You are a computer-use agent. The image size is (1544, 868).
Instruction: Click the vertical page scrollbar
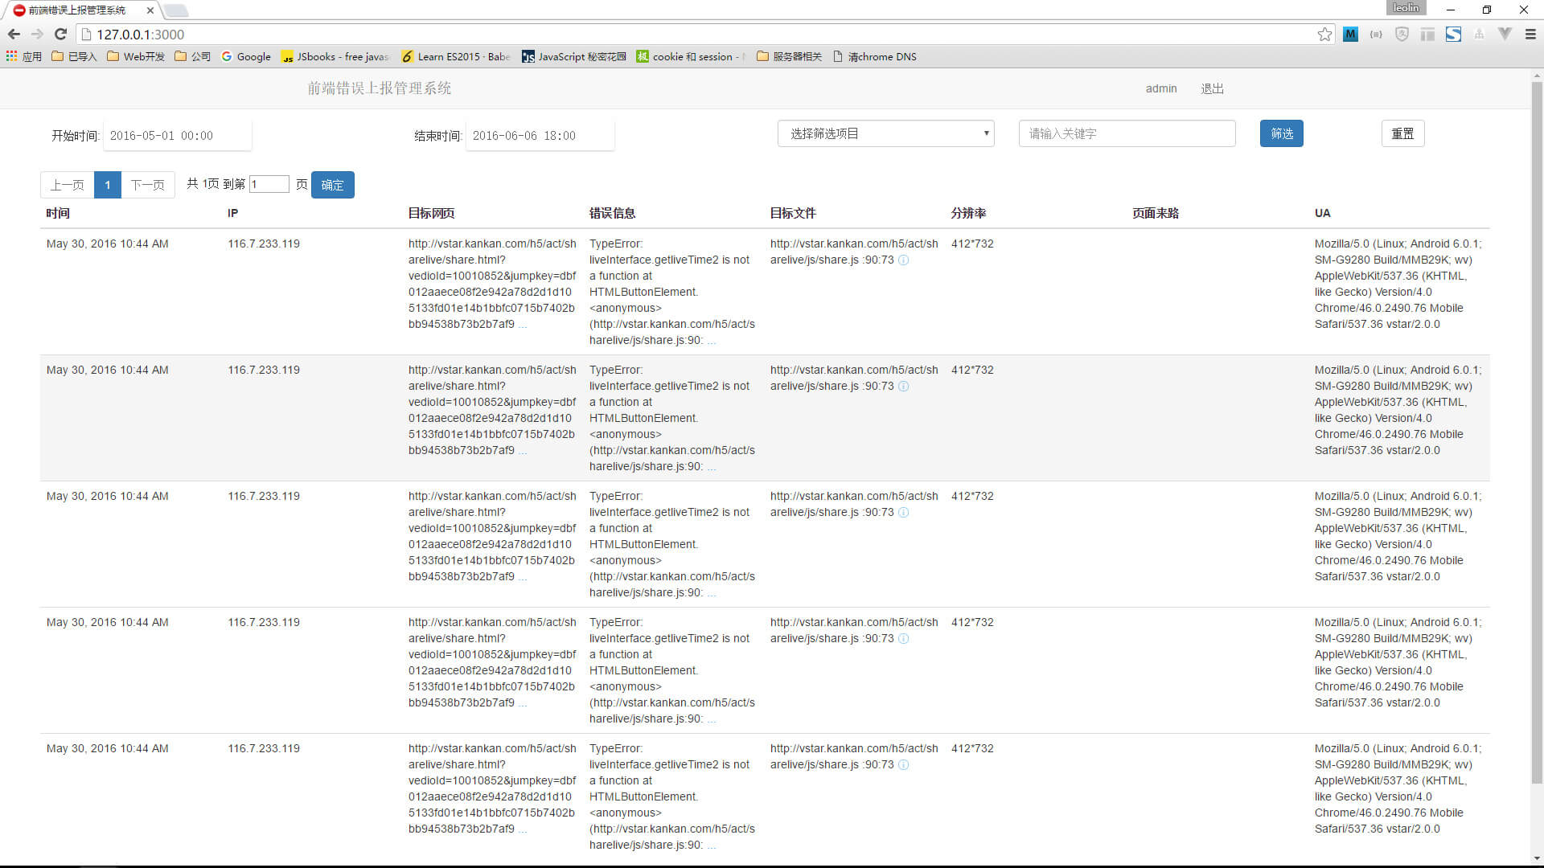click(x=1537, y=434)
